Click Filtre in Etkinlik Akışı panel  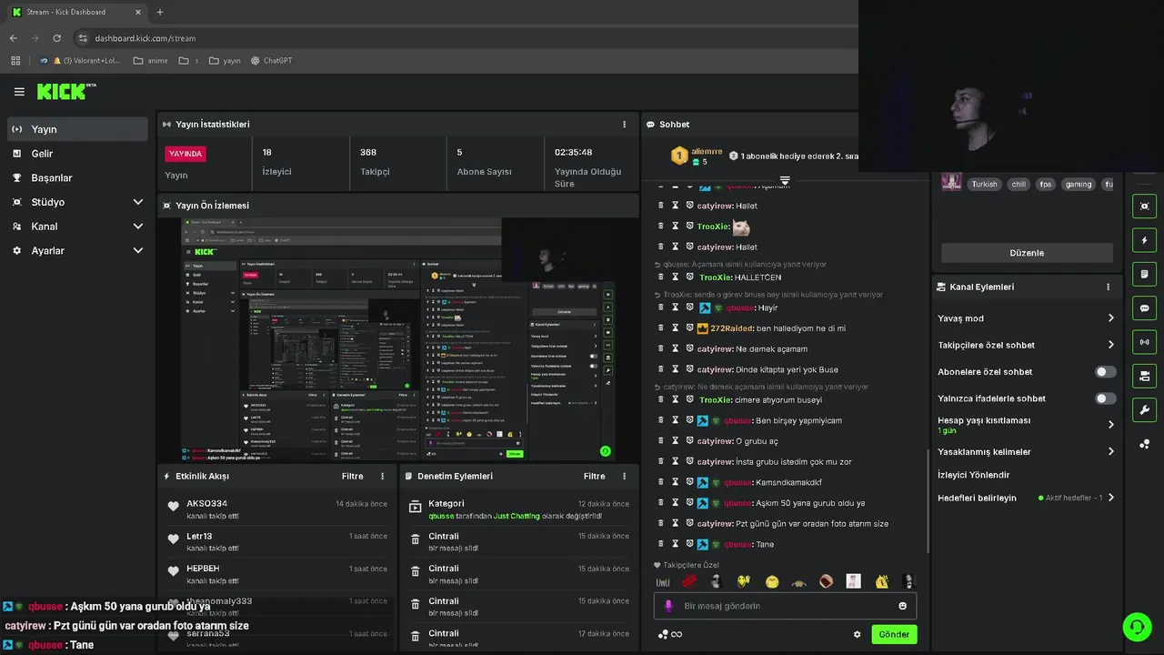tap(352, 476)
